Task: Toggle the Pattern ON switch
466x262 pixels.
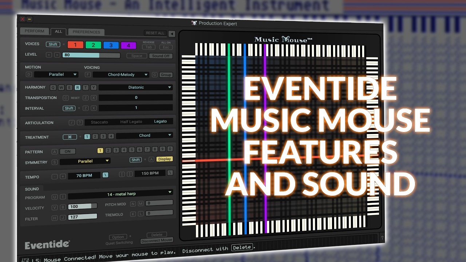Action: click(x=68, y=151)
